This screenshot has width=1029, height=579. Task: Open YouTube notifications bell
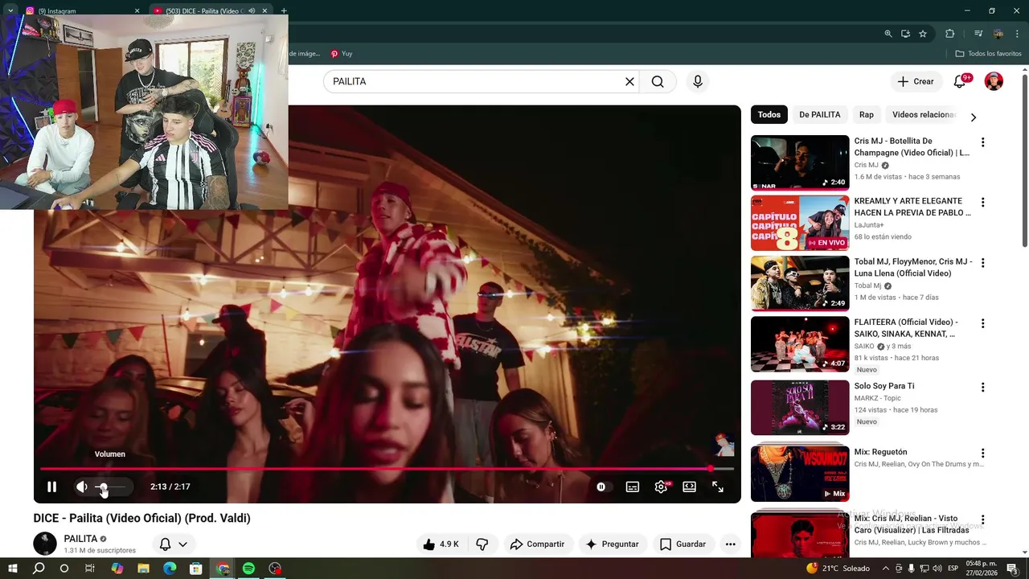[960, 81]
